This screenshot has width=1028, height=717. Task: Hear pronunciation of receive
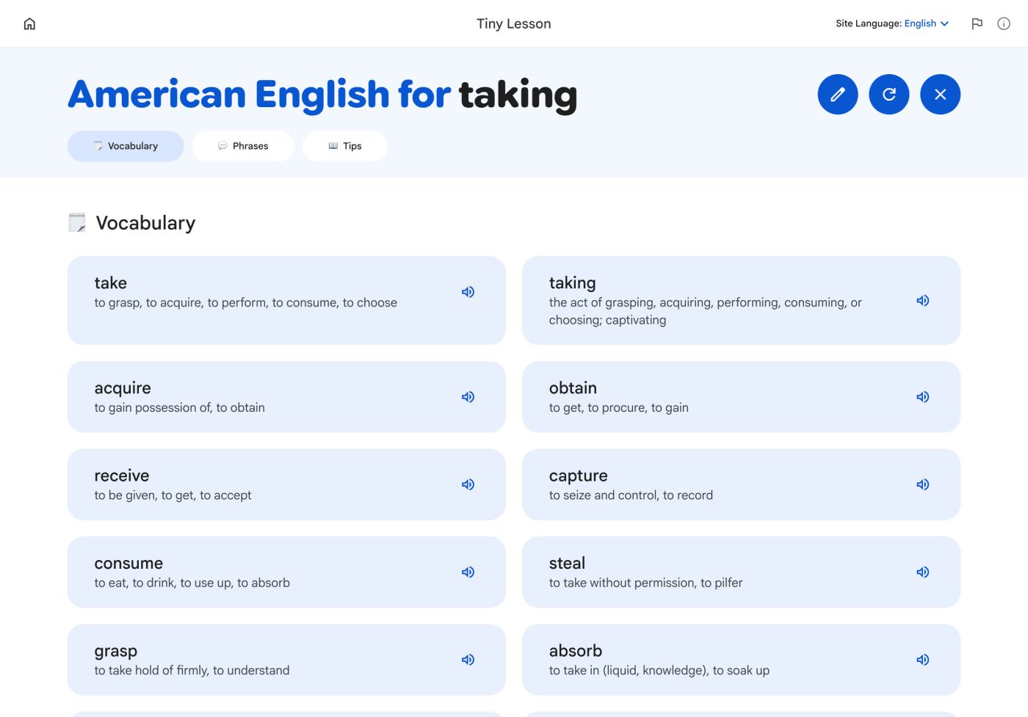click(x=468, y=484)
